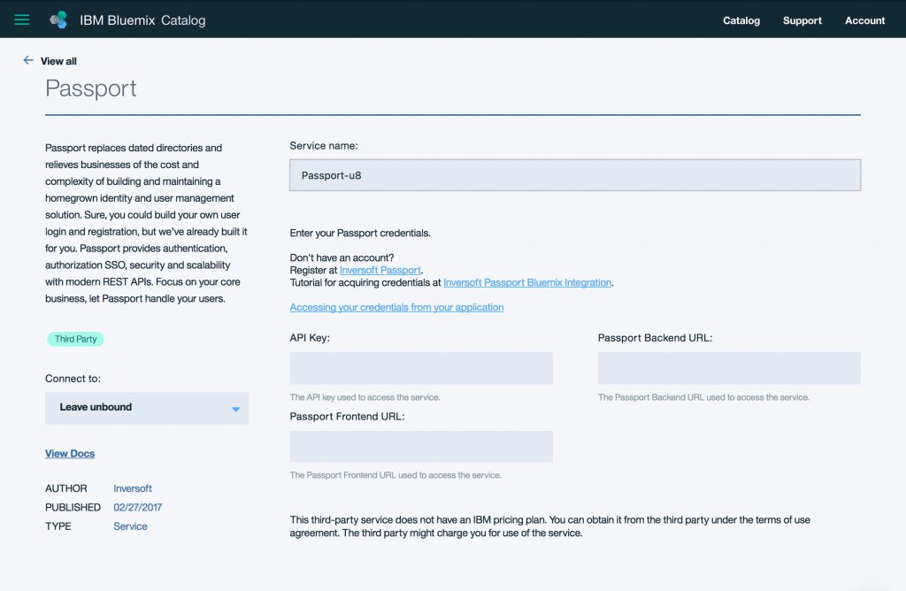Click the IBM Bluemix logo icon
The height and width of the screenshot is (591, 906).
point(58,19)
